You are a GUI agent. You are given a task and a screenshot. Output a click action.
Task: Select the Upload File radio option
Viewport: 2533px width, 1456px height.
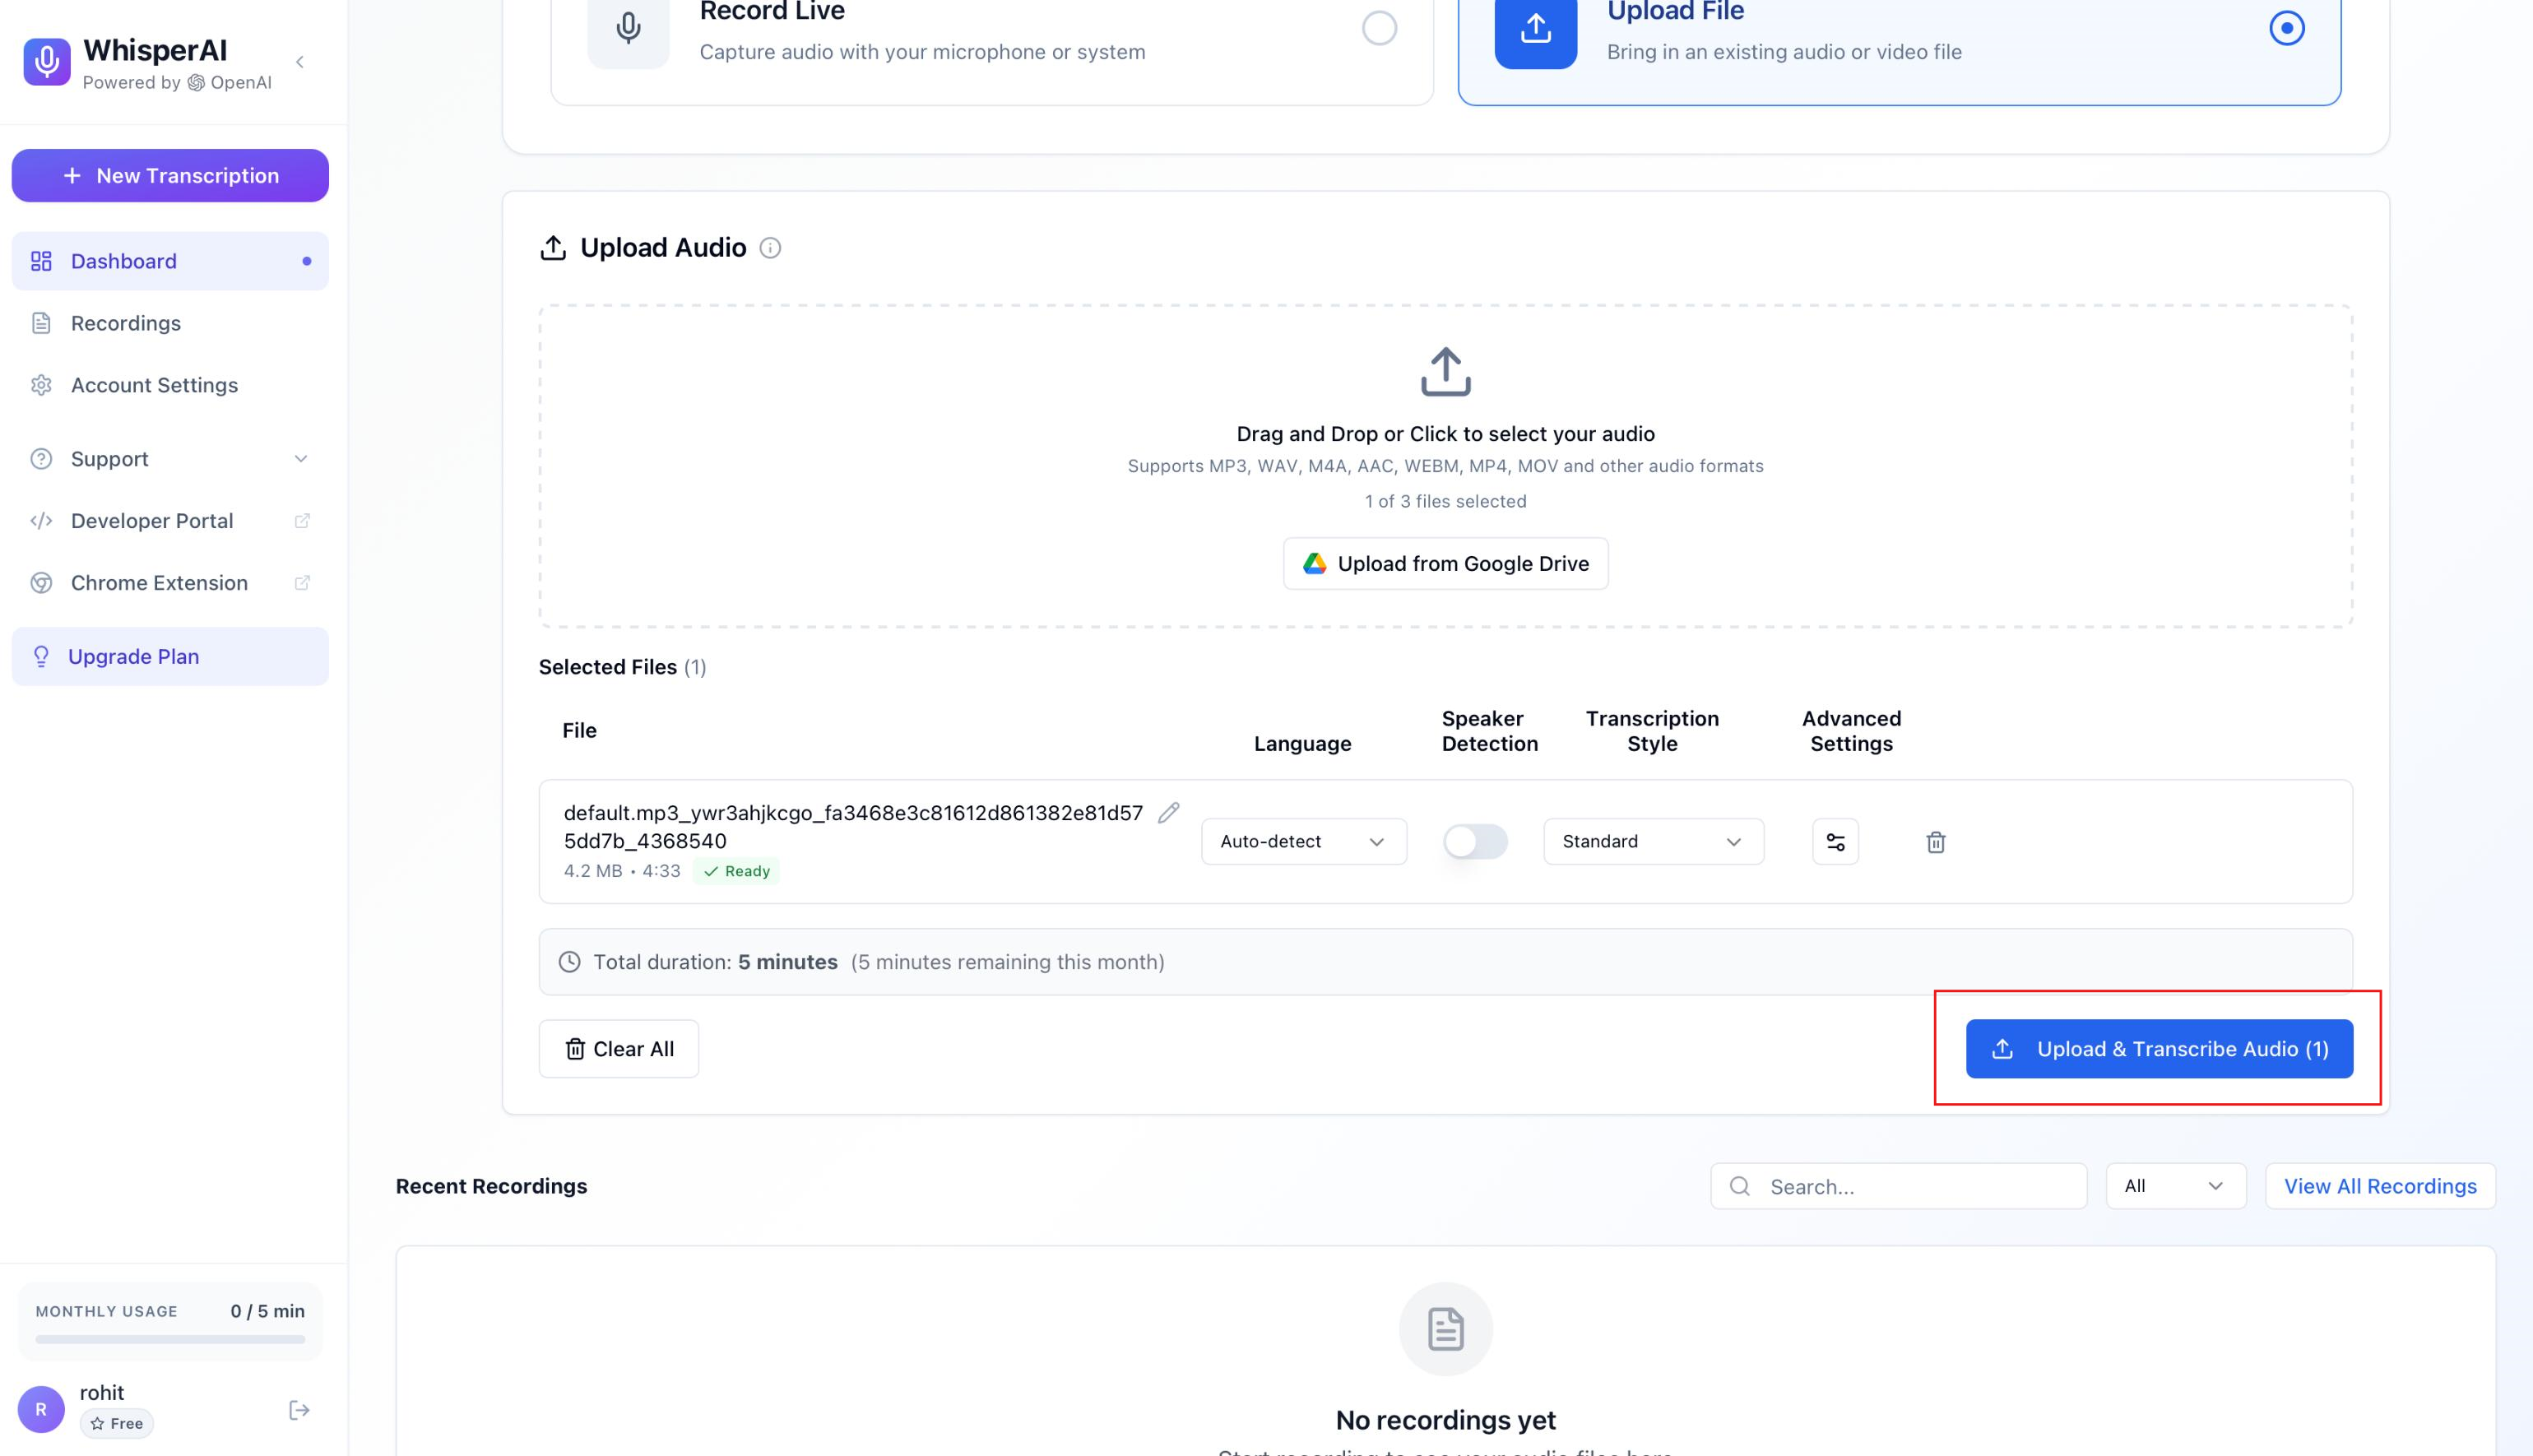[2286, 28]
